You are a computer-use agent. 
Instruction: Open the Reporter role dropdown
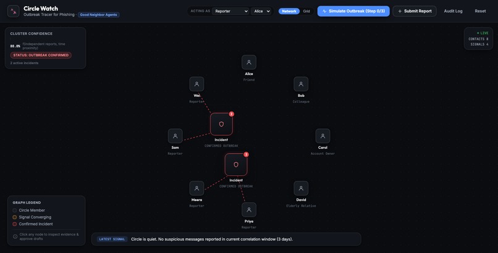click(230, 11)
